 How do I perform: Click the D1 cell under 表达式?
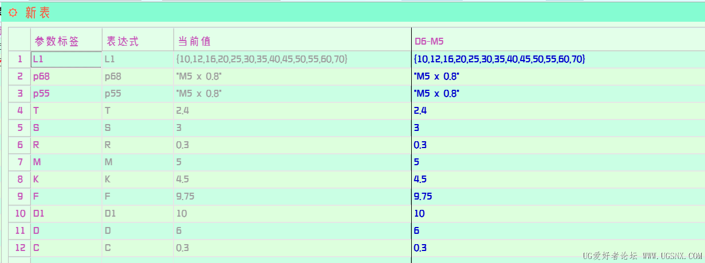click(x=138, y=214)
